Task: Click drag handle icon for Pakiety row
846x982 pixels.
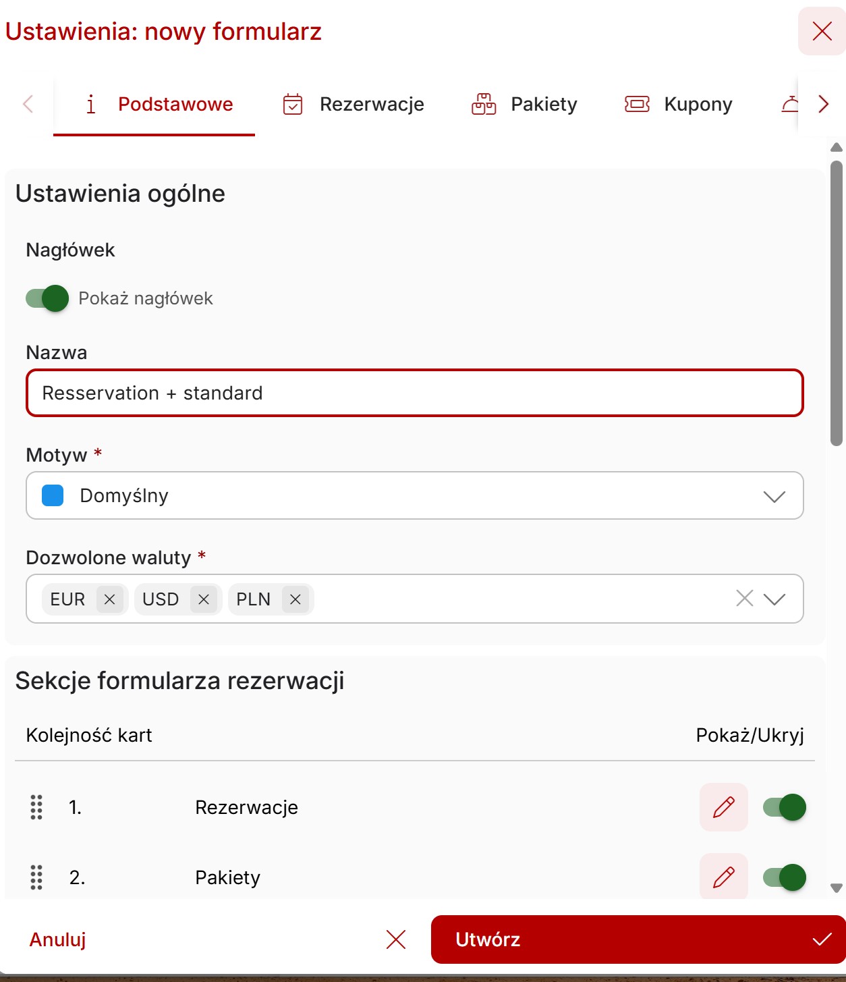Action: click(x=36, y=877)
